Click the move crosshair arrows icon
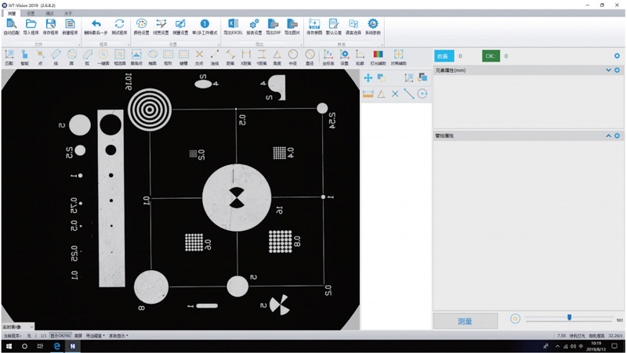 tap(368, 78)
